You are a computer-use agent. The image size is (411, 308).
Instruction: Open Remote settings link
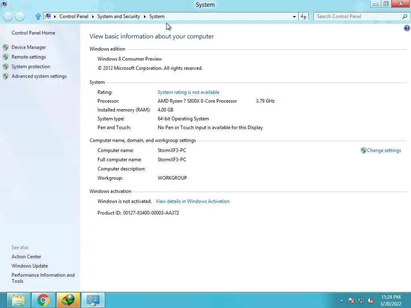(x=28, y=57)
